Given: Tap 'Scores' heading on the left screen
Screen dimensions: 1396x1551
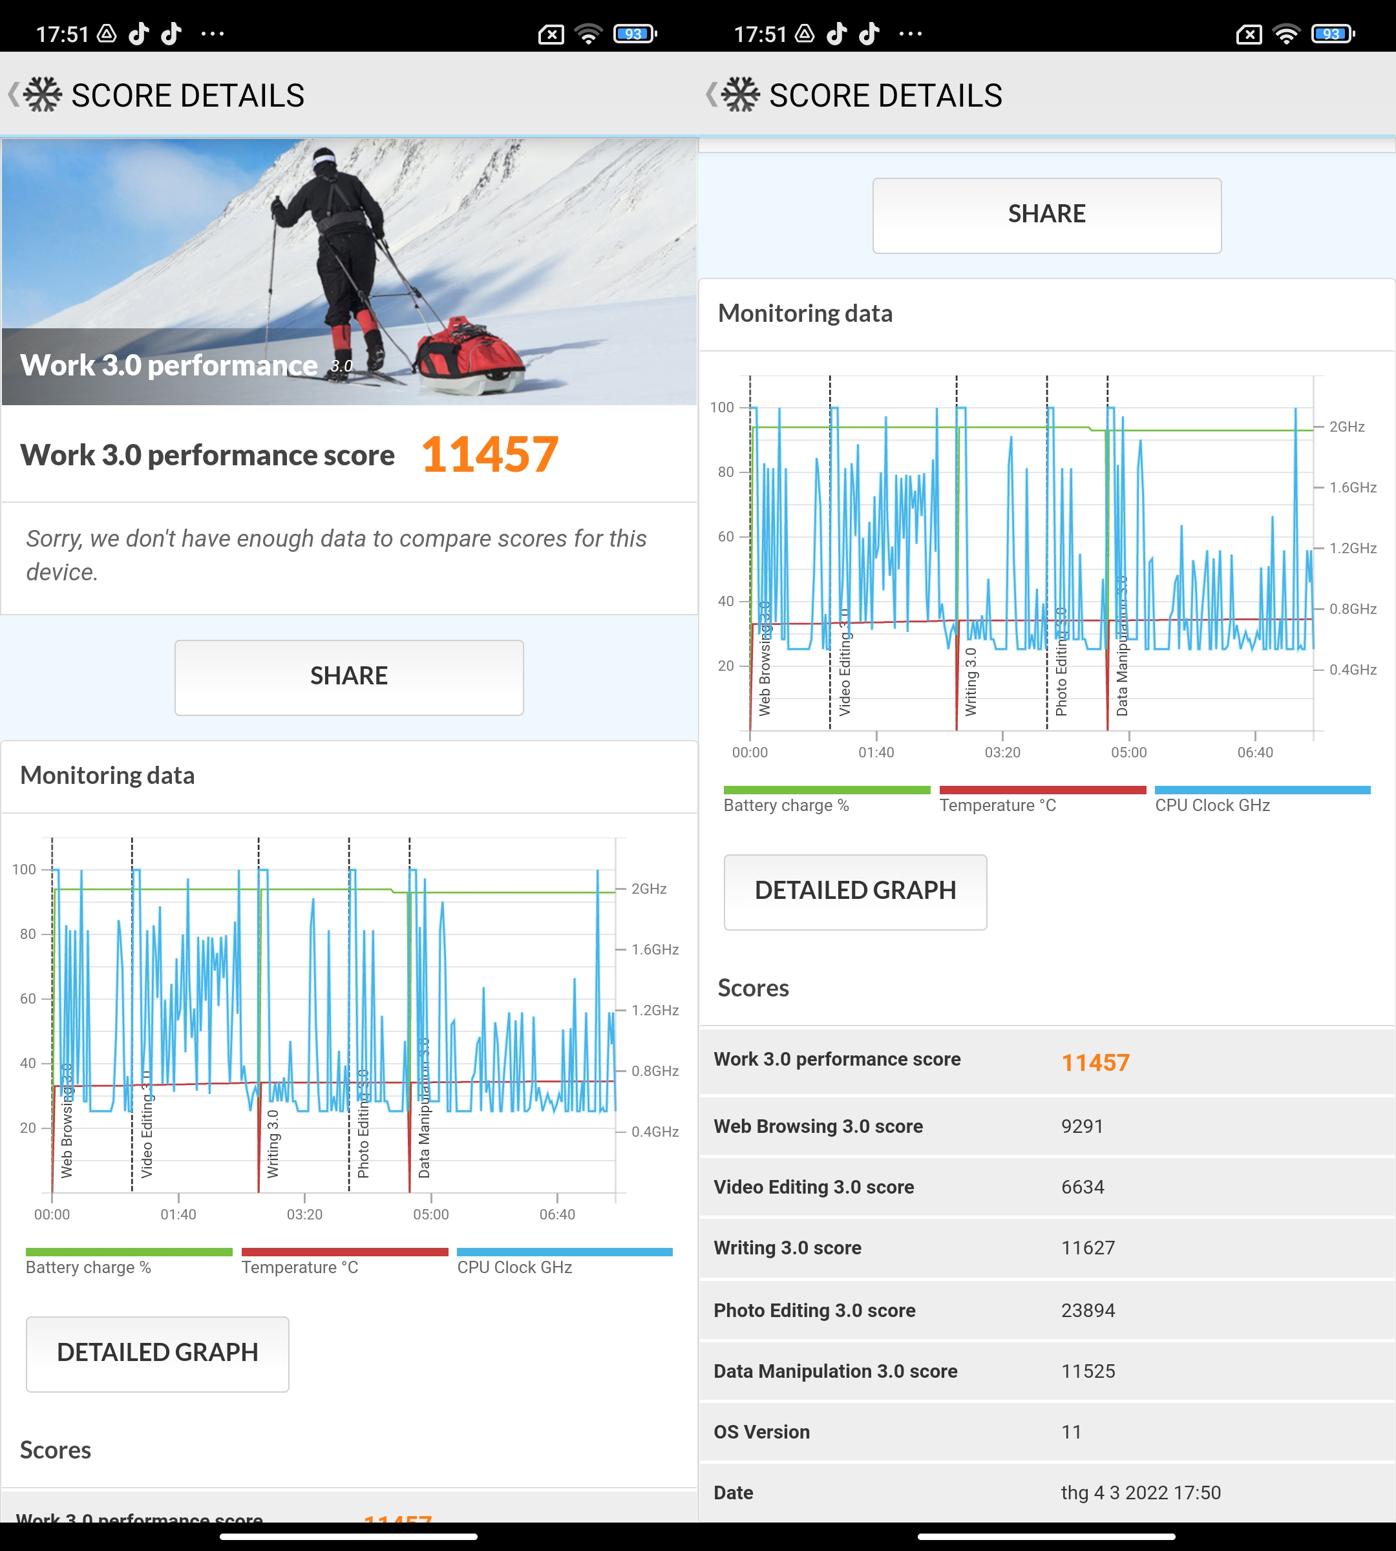Looking at the screenshot, I should click(55, 1450).
